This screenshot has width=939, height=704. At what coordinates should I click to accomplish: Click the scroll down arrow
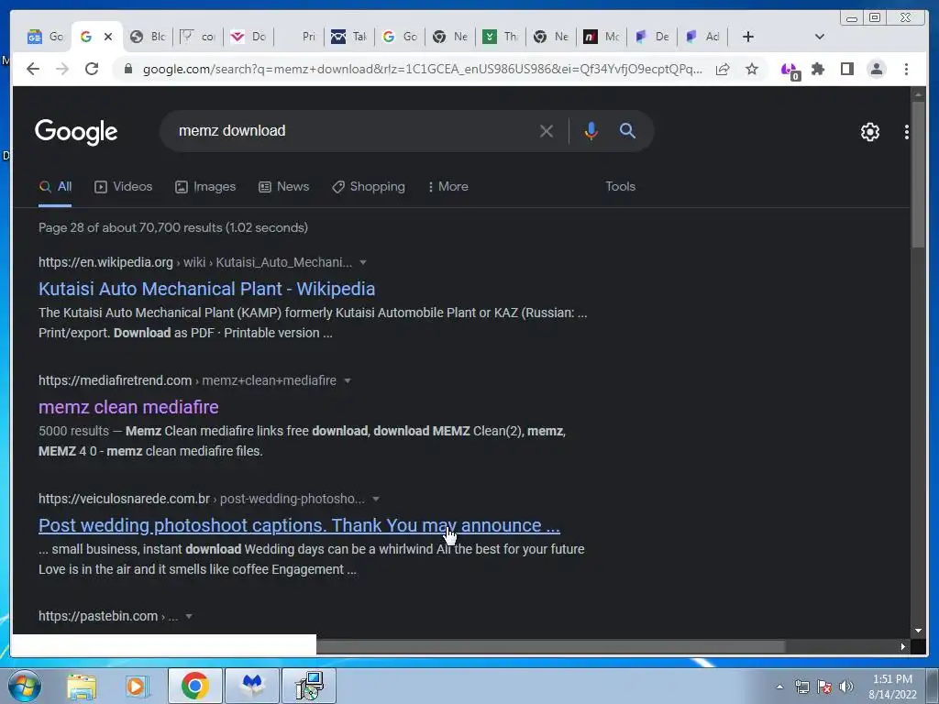tap(918, 631)
